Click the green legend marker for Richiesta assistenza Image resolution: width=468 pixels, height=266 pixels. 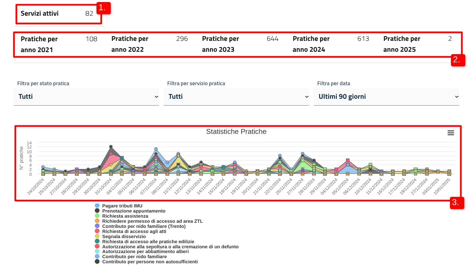(x=97, y=216)
